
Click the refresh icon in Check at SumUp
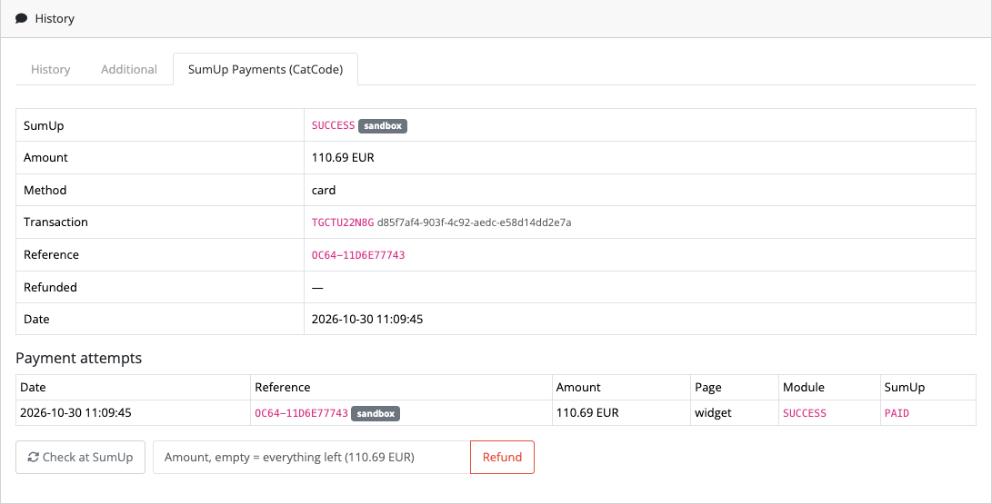coord(33,458)
